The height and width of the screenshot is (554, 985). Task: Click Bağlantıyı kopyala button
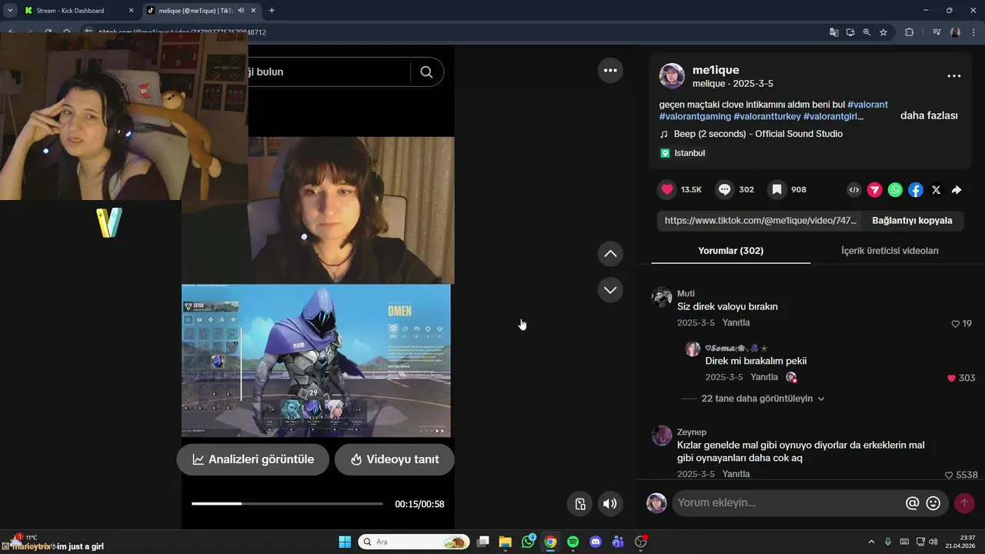[x=912, y=220]
